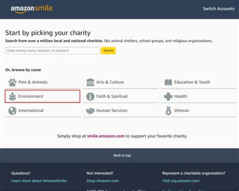Open the smile.amazon.com link
This screenshot has height=191, width=239.
point(106,136)
